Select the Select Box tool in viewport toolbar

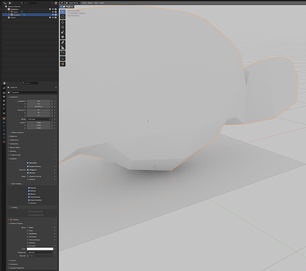pos(63,12)
